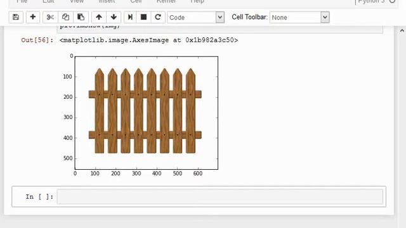The height and width of the screenshot is (228, 406).
Task: Run the cell and select next
Action: click(x=130, y=17)
